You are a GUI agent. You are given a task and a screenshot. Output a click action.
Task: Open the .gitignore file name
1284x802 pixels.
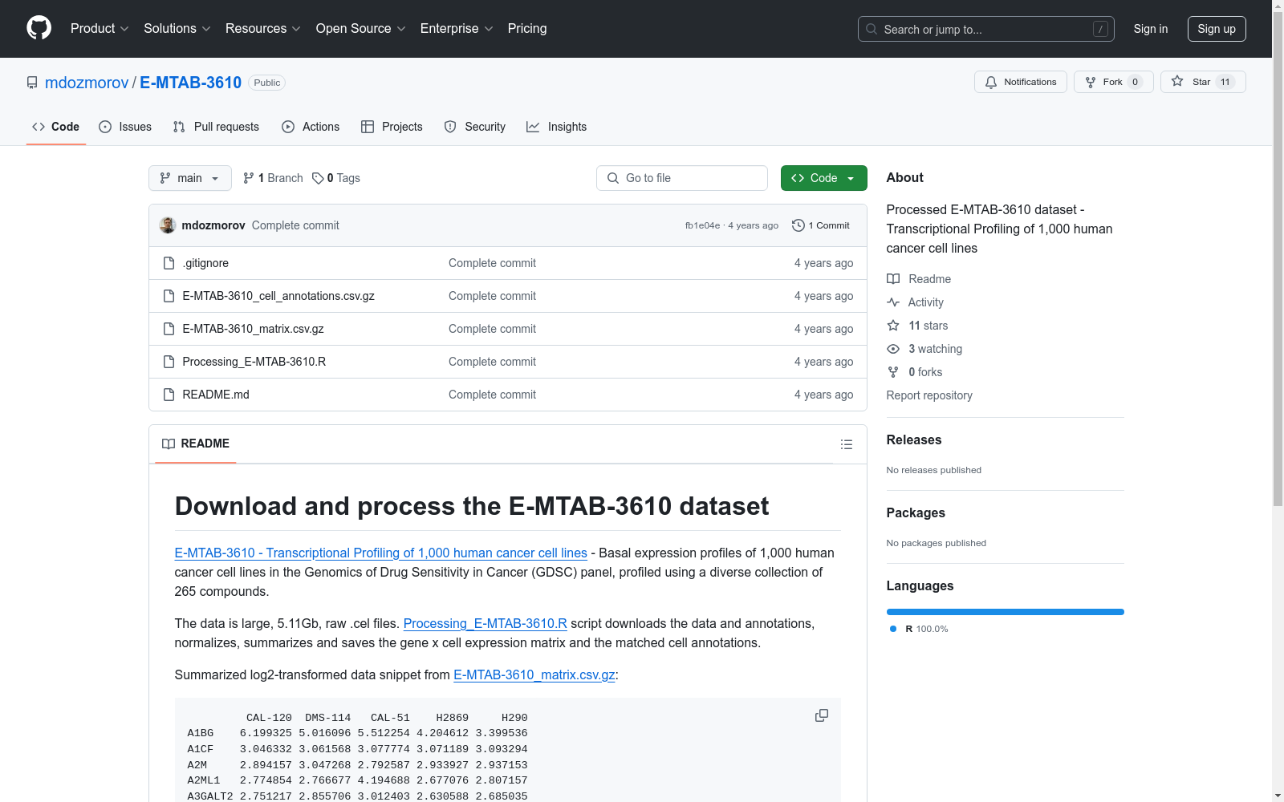pyautogui.click(x=205, y=263)
